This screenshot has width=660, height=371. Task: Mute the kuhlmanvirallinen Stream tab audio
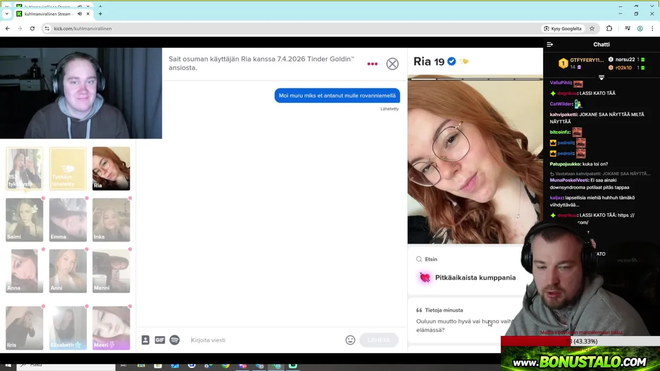coord(79,14)
